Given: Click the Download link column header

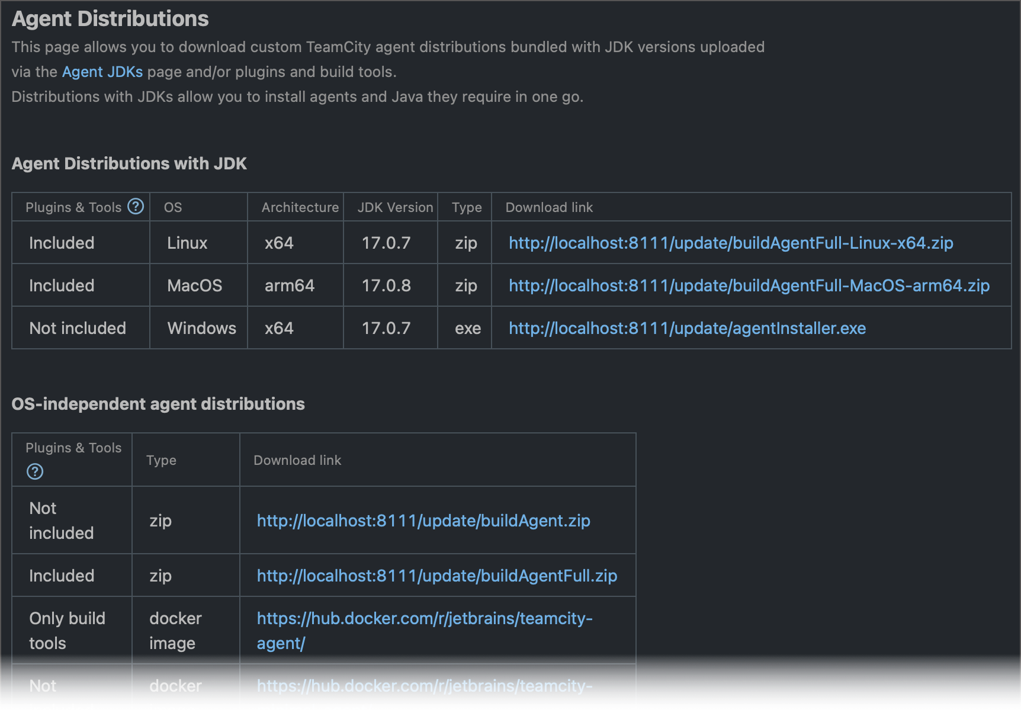Looking at the screenshot, I should (548, 207).
